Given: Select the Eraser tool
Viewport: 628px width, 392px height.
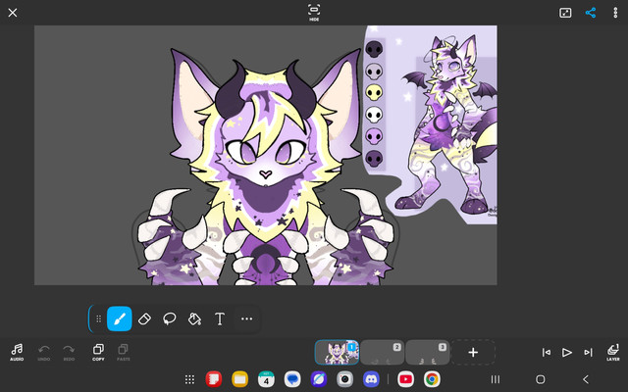Looking at the screenshot, I should (x=144, y=318).
